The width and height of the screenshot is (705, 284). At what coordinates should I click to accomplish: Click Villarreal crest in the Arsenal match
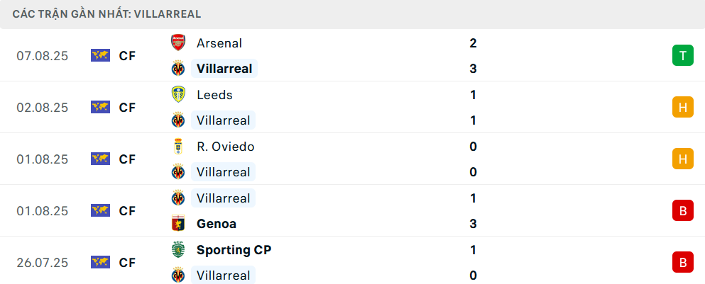pos(177,69)
